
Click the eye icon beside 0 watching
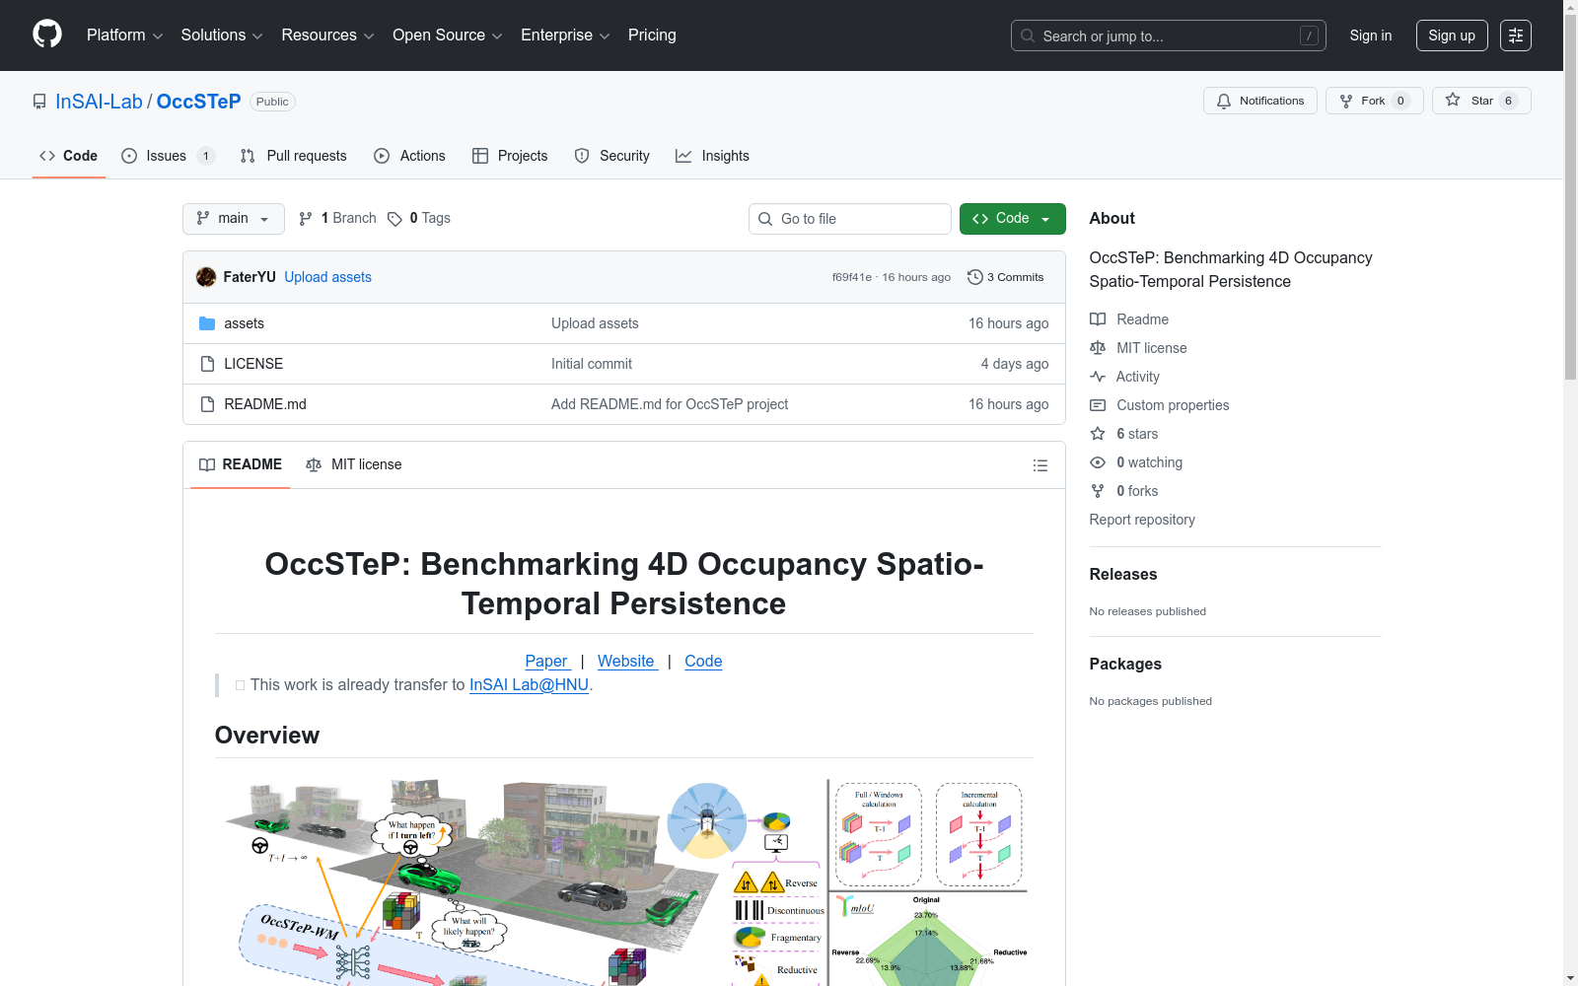[x=1098, y=462]
